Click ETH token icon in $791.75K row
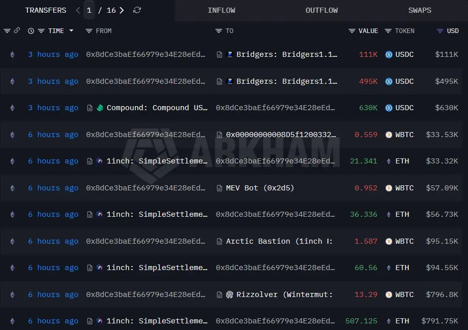468x330 pixels. click(x=389, y=321)
